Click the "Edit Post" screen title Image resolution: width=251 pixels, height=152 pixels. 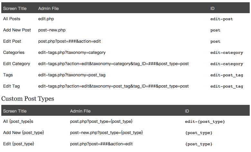point(12,41)
